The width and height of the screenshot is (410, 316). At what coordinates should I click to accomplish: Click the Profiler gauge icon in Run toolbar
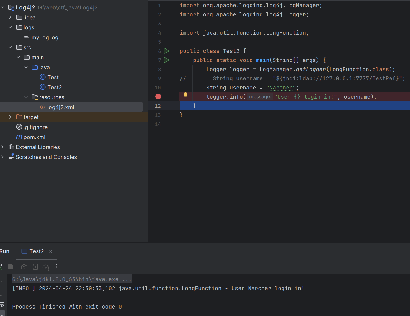tap(46, 267)
